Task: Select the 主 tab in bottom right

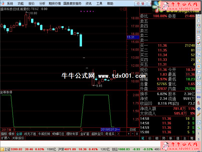Action: point(185,138)
